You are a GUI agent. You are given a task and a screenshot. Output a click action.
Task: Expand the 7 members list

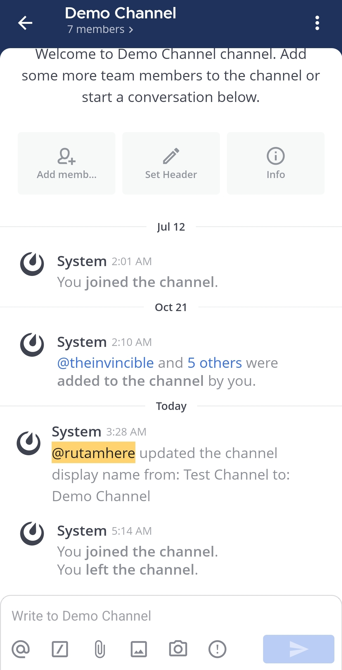[100, 29]
